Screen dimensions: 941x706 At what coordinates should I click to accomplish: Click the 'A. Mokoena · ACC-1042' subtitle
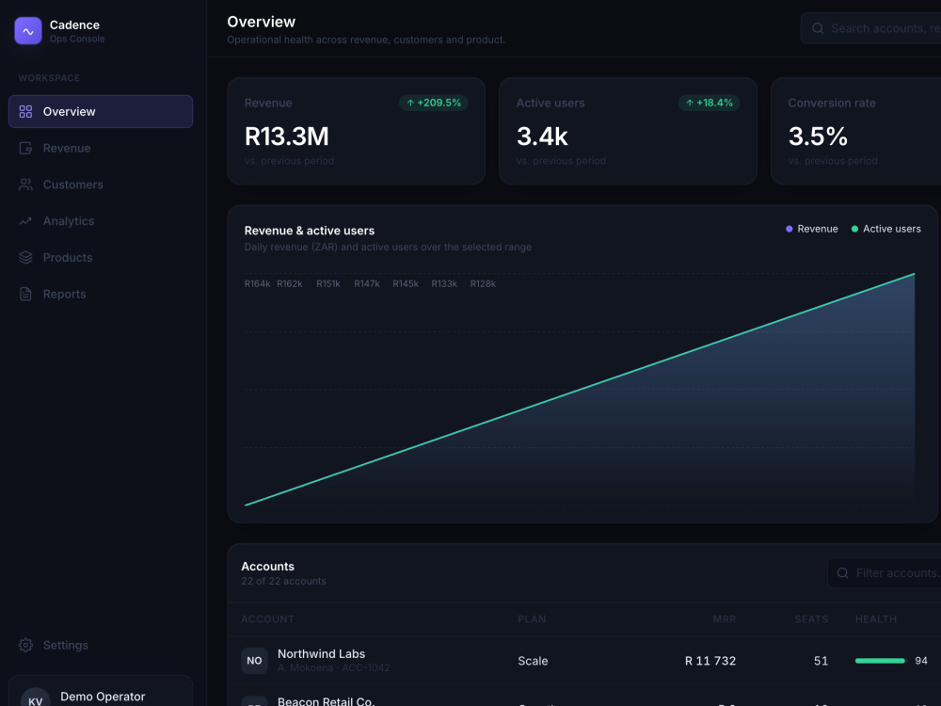(334, 667)
